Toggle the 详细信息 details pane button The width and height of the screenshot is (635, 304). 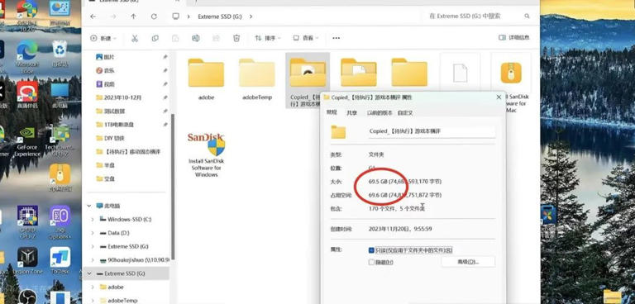pyautogui.click(x=514, y=38)
